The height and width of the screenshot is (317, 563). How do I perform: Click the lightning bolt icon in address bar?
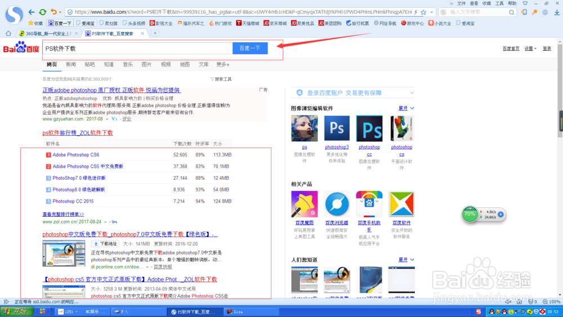pyautogui.click(x=416, y=12)
